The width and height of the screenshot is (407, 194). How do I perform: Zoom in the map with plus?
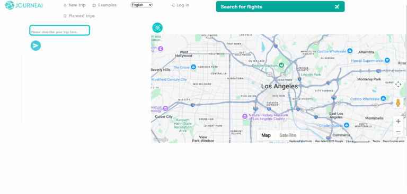pos(398,122)
